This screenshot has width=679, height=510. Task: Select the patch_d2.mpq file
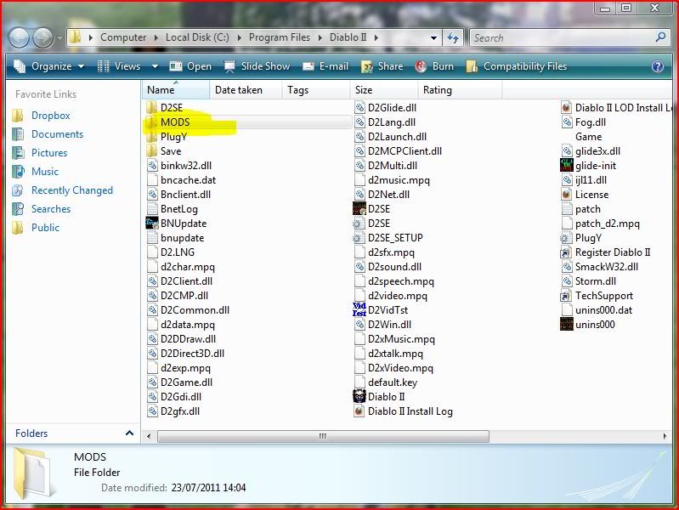(x=601, y=224)
